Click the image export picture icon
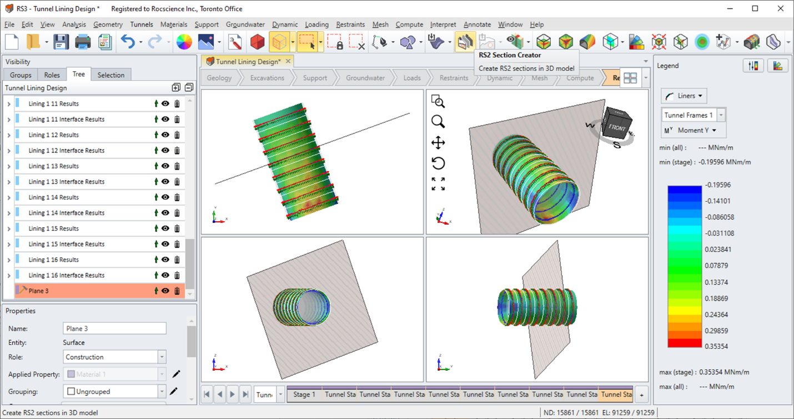 click(205, 42)
